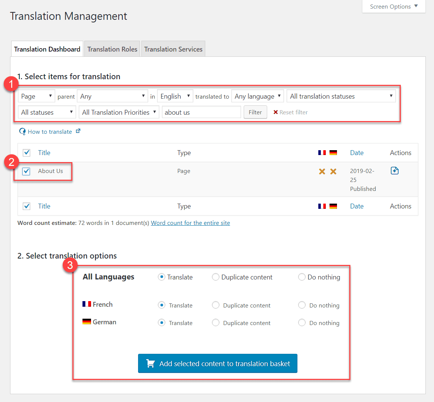Click French translation status X in About Us row
This screenshot has width=434, height=402.
click(322, 171)
